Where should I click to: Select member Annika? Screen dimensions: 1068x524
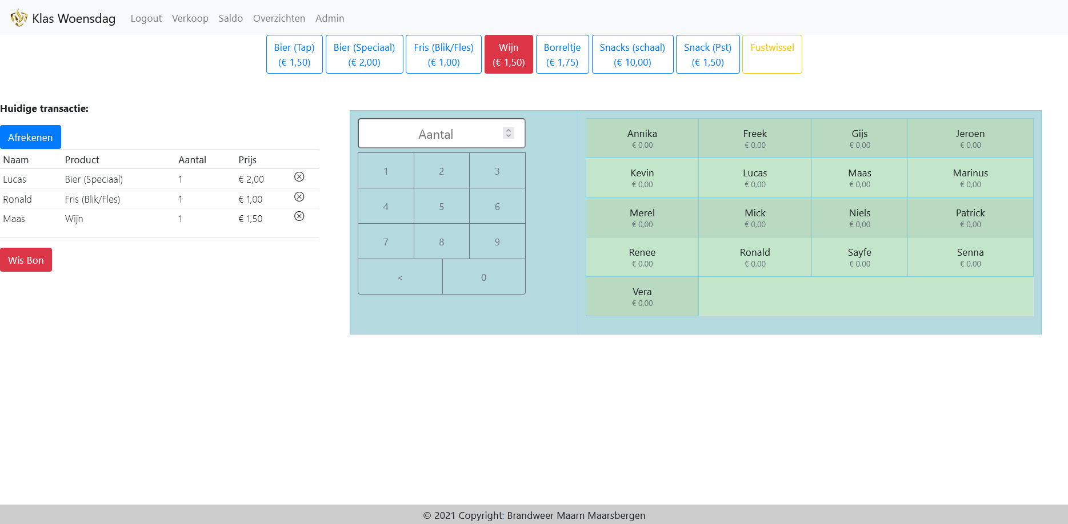pyautogui.click(x=642, y=138)
